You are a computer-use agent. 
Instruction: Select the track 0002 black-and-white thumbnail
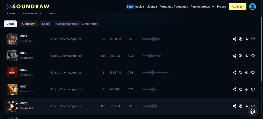click(12, 56)
